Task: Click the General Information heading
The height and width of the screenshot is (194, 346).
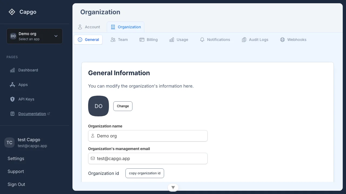Action: pos(119,73)
